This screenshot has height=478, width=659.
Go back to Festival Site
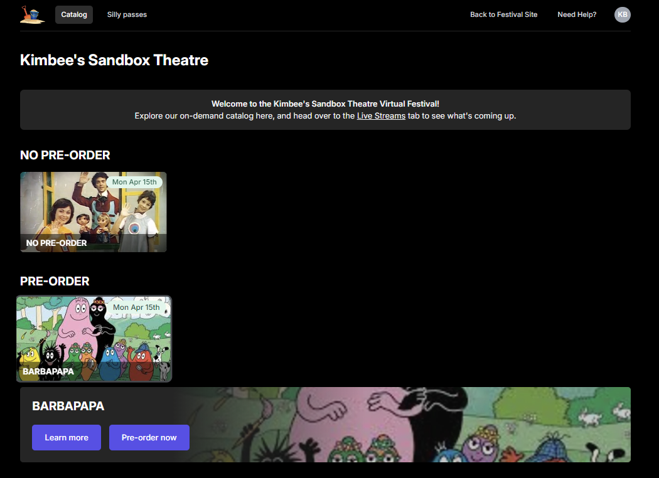click(x=503, y=14)
